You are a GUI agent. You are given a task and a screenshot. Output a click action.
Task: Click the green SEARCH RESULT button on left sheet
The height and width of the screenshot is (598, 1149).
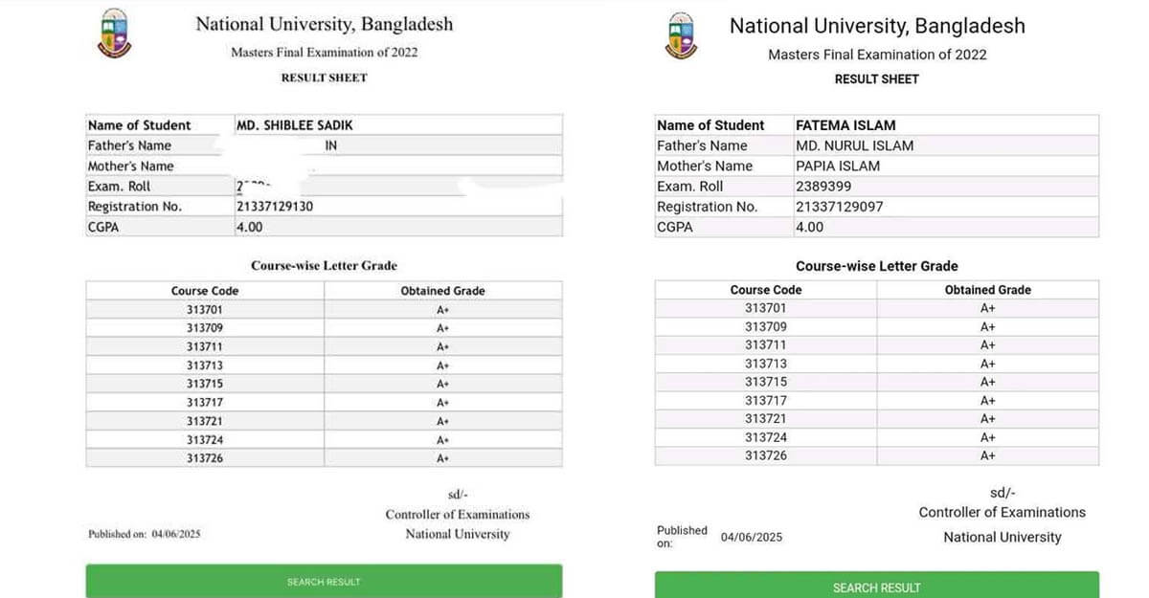[x=324, y=581]
